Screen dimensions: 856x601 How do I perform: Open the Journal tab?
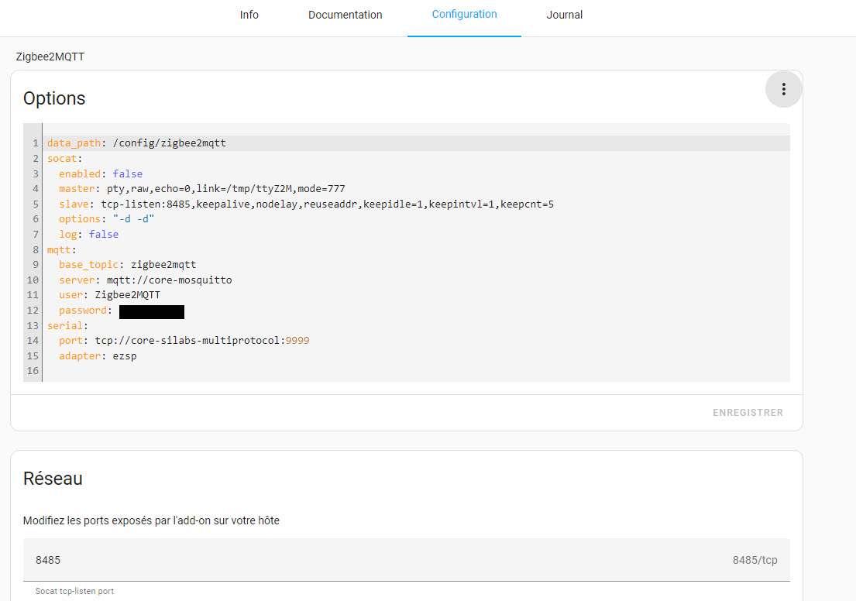point(565,15)
